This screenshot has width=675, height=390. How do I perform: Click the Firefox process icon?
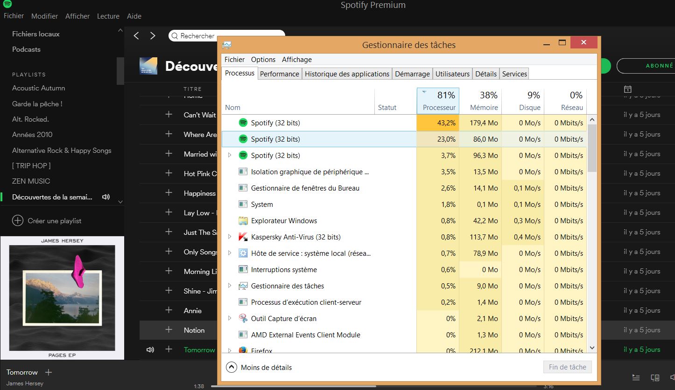pos(243,350)
